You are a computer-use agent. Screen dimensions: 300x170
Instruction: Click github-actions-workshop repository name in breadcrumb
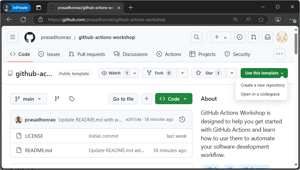(x=107, y=37)
